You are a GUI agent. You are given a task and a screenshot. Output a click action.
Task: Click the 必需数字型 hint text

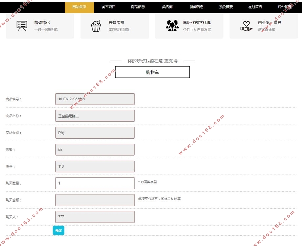click(x=148, y=182)
